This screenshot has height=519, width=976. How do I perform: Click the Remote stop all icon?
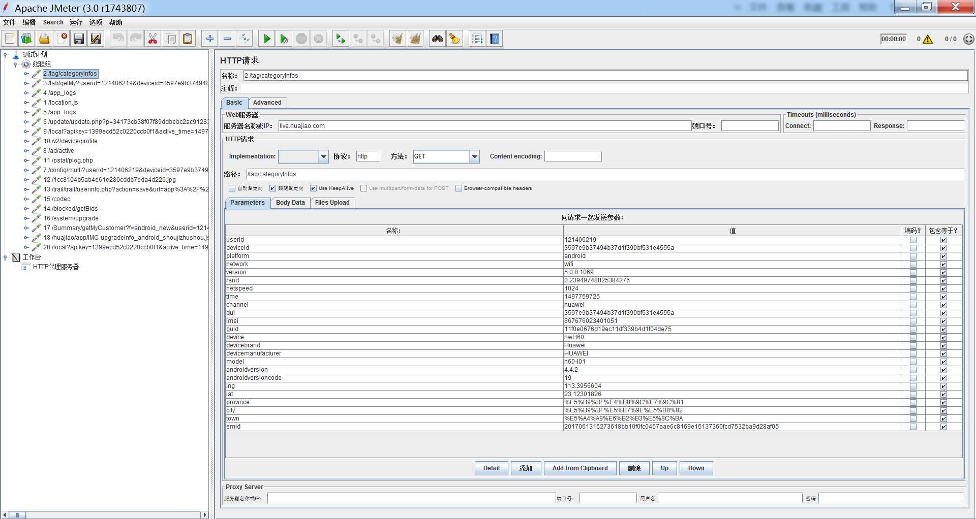(x=358, y=39)
